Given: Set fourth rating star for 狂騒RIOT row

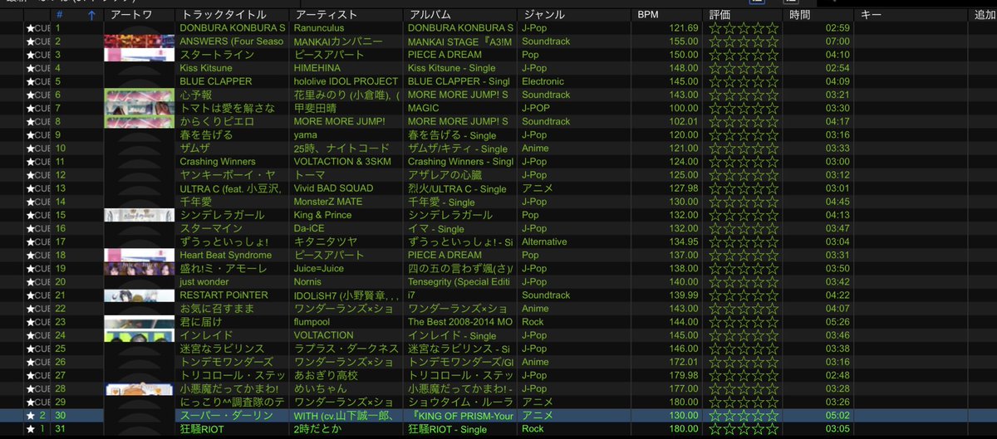Looking at the screenshot, I should pos(758,429).
